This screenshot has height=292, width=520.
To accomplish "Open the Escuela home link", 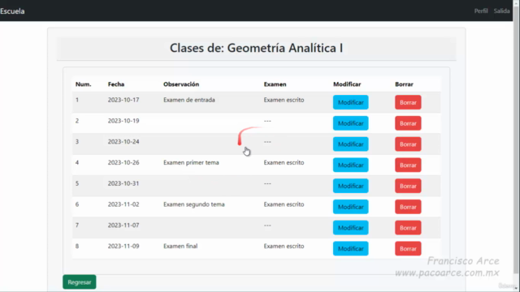I will point(12,11).
